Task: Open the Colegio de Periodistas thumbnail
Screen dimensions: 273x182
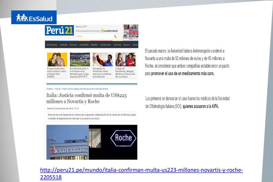Action: point(126,59)
